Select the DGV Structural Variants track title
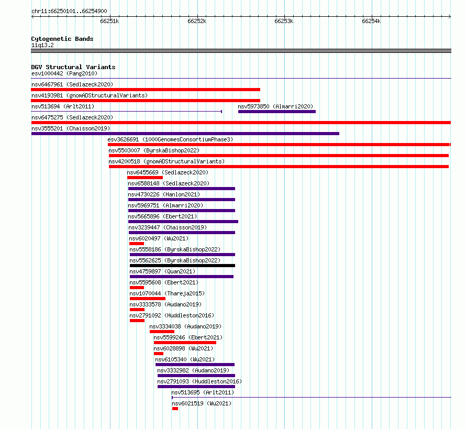The width and height of the screenshot is (466, 429). (73, 67)
